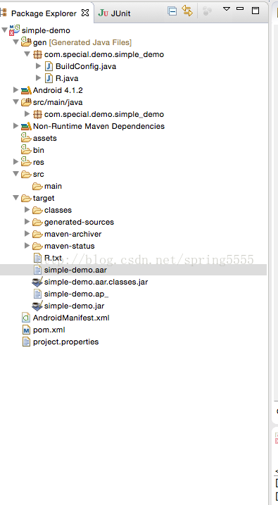Image resolution: width=278 pixels, height=505 pixels.
Task: Collapse the target folder
Action: pos(15,198)
